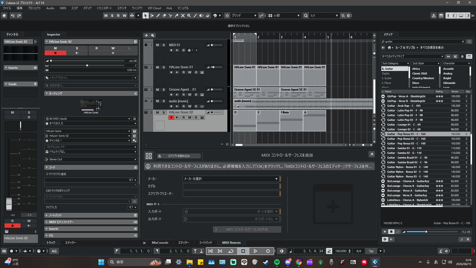Select the Mute X tool
Screen dimensions: 476x268
click(183, 15)
